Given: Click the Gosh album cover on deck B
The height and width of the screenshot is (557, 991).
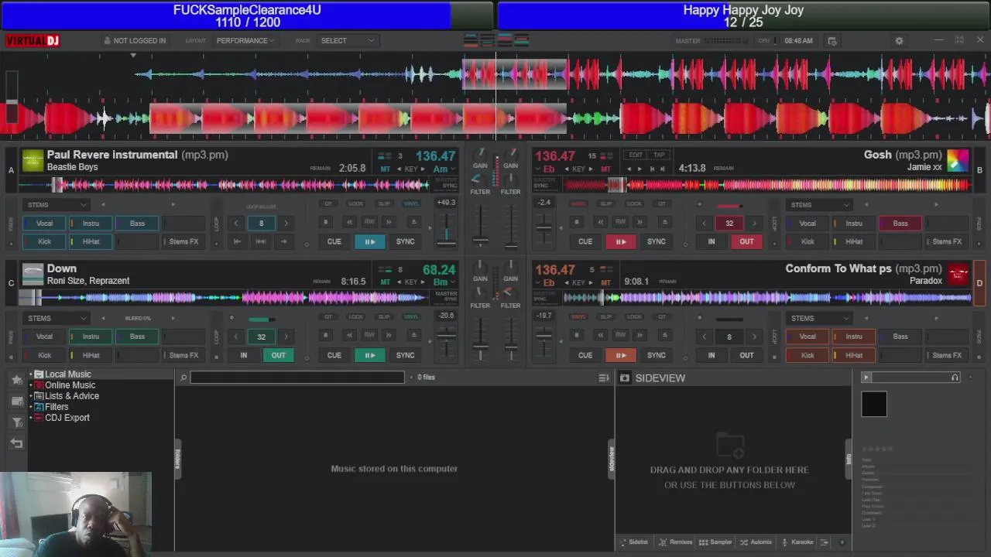Looking at the screenshot, I should [x=958, y=160].
